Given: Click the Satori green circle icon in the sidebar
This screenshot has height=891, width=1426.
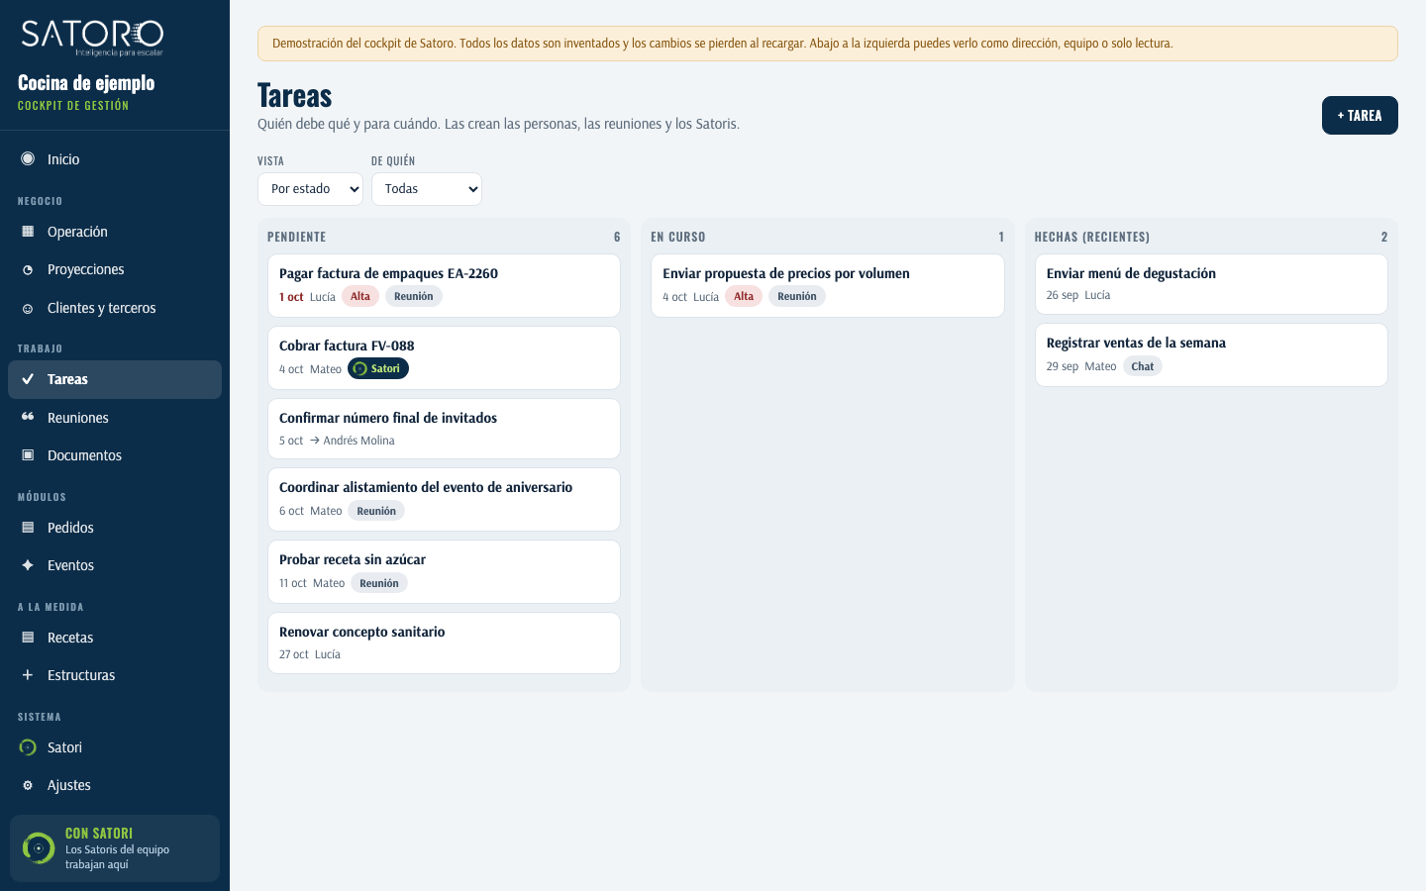Looking at the screenshot, I should tap(28, 747).
